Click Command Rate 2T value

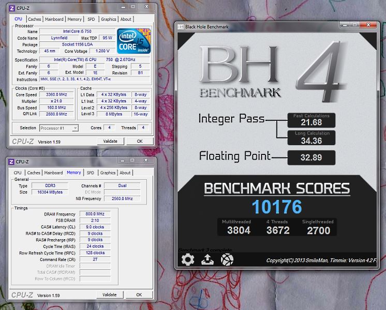click(95, 259)
